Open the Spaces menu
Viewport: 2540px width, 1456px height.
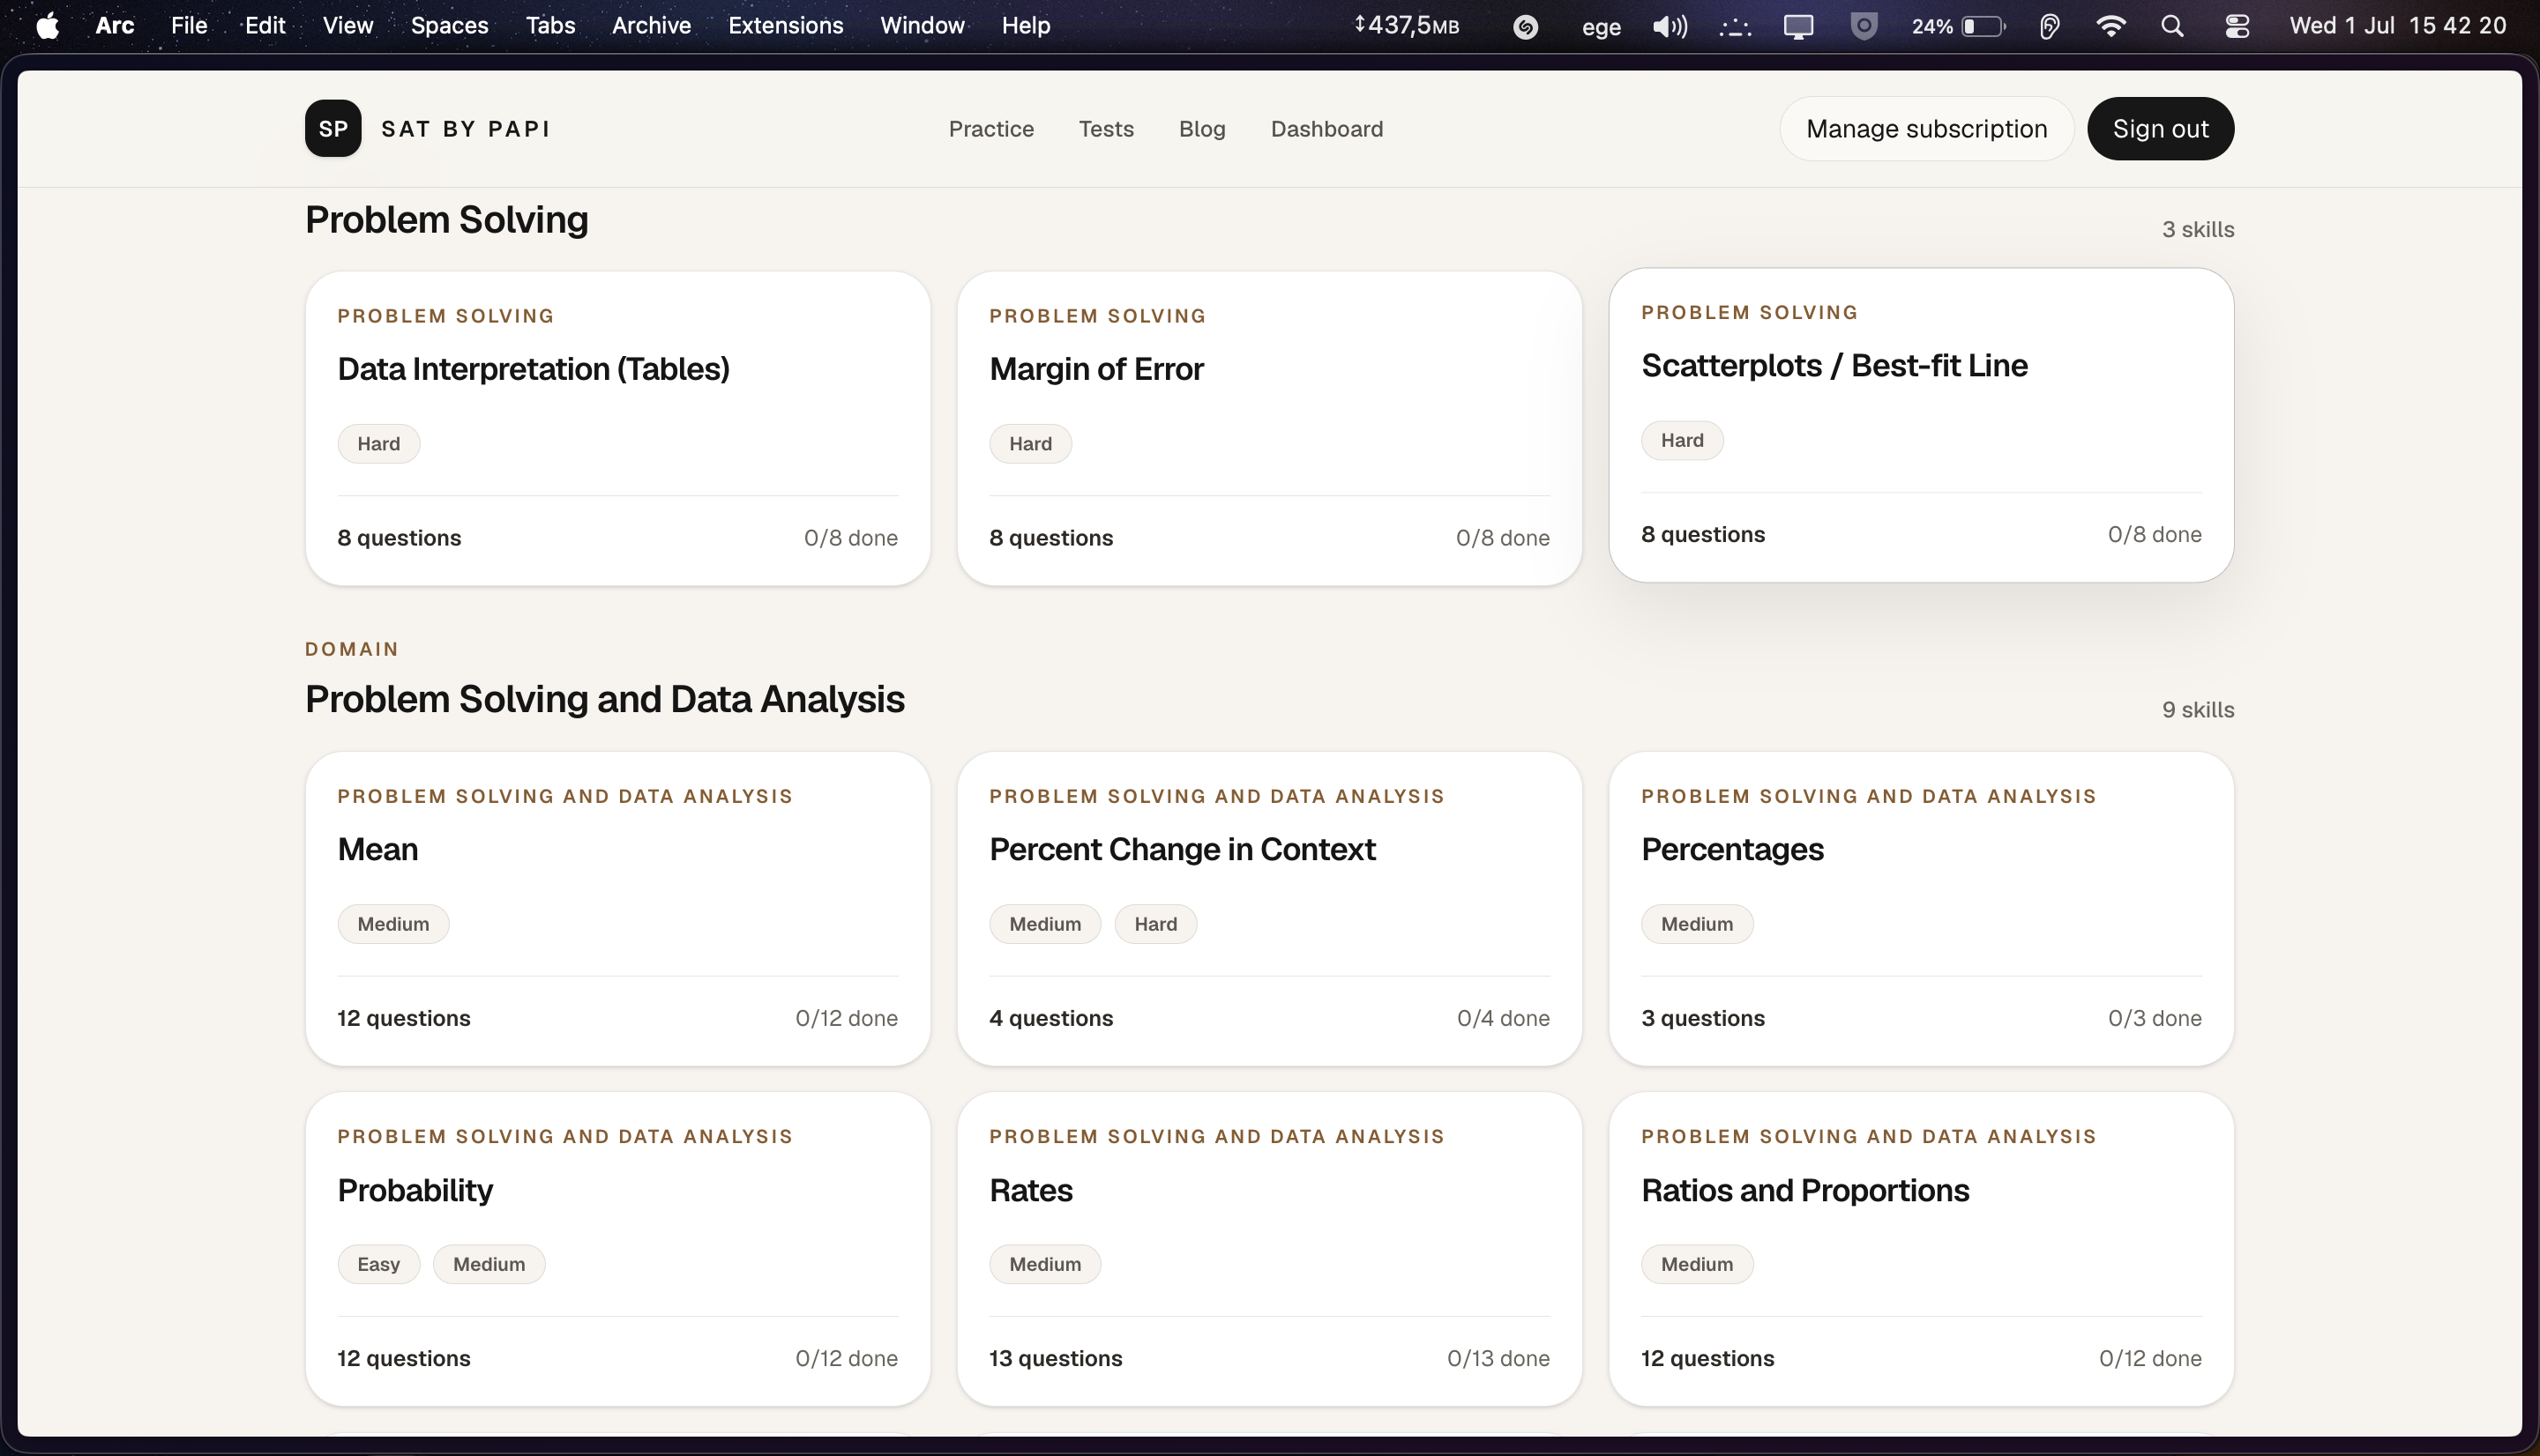click(449, 26)
